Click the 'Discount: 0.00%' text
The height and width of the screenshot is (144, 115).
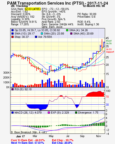pos(21,14)
